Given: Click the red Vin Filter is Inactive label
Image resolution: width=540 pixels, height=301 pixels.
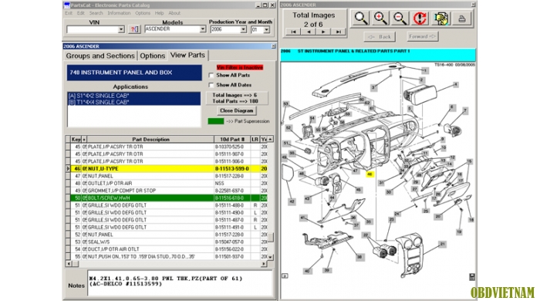Looking at the screenshot, I should tap(240, 67).
